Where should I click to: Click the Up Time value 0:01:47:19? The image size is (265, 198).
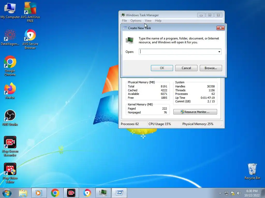click(x=208, y=98)
